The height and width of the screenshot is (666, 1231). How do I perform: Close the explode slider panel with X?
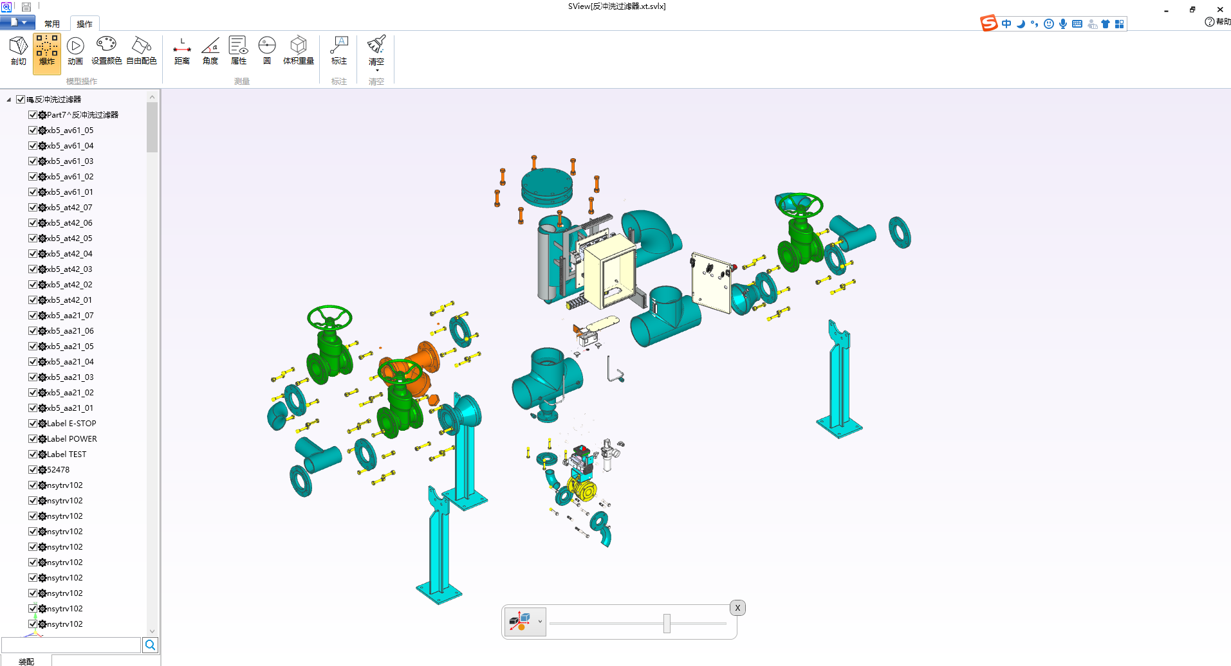tap(737, 608)
